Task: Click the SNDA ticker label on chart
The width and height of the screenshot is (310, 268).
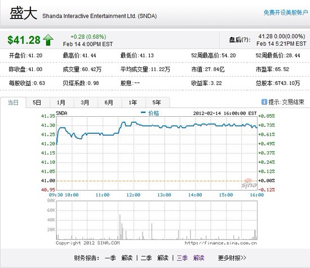Action: [x=61, y=113]
